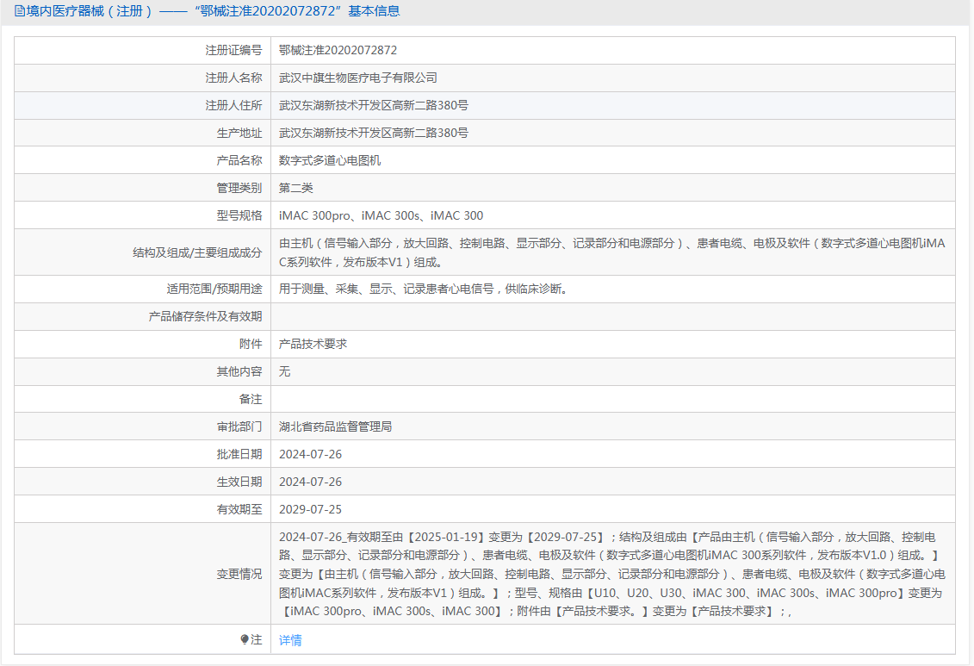Image resolution: width=974 pixels, height=666 pixels.
Task: Click the 型号规格 label
Action: 239,215
